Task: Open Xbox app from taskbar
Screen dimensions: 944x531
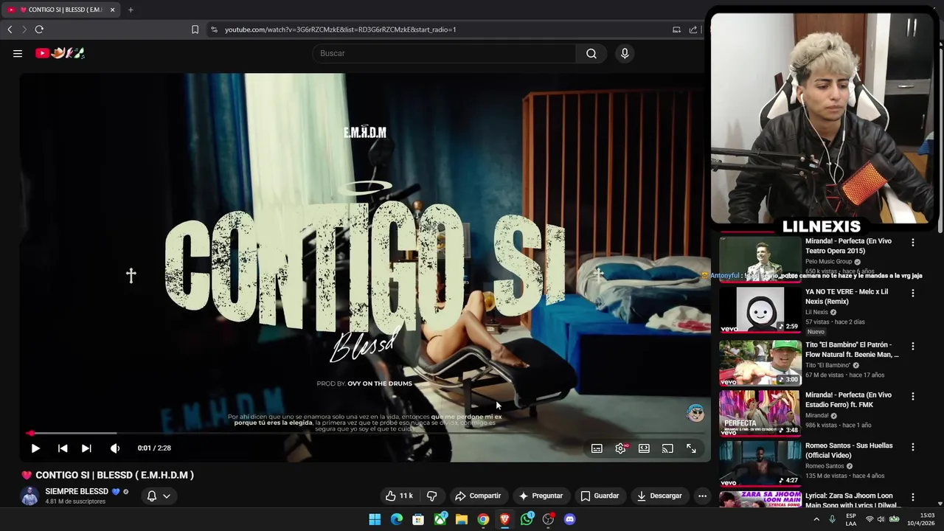Action: pos(440,519)
